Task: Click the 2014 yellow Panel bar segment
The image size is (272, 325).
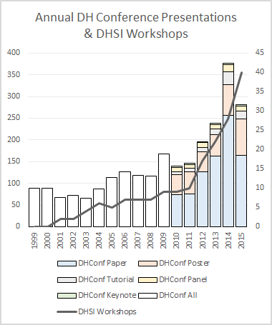Action: pyautogui.click(x=228, y=68)
